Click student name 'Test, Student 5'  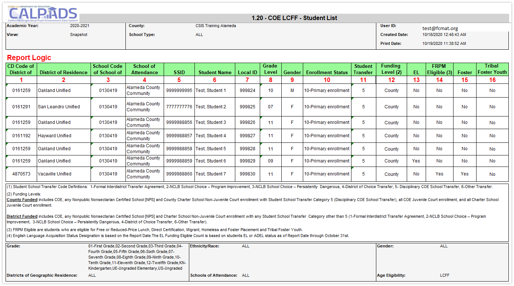(211, 149)
